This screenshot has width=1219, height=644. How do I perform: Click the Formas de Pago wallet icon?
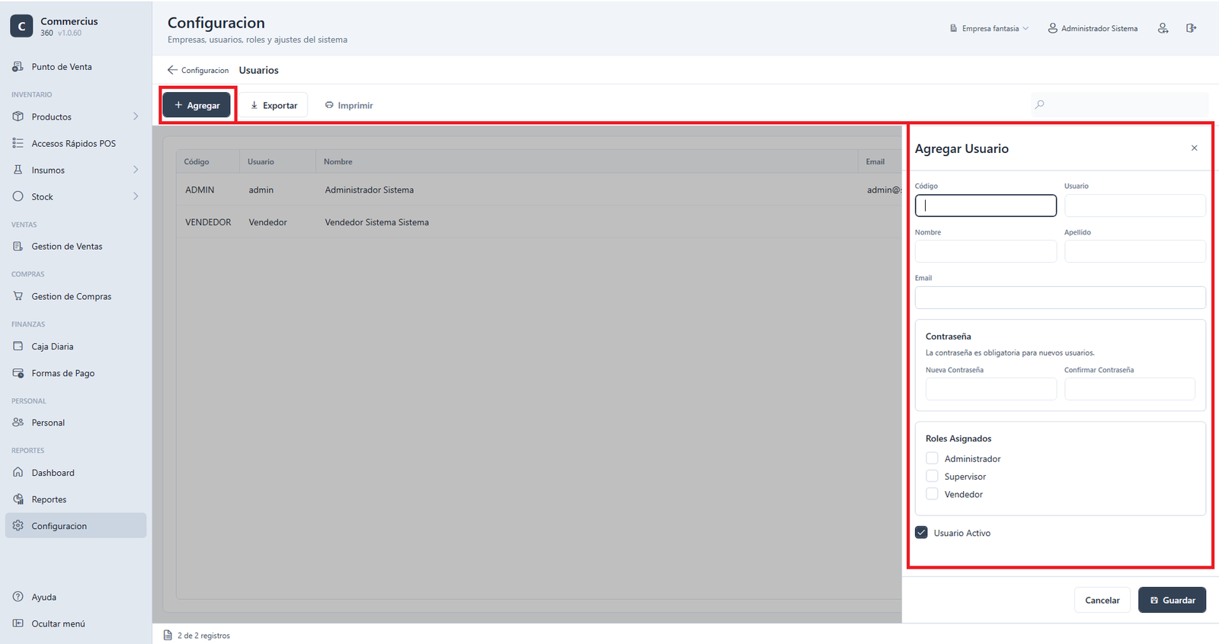(18, 373)
